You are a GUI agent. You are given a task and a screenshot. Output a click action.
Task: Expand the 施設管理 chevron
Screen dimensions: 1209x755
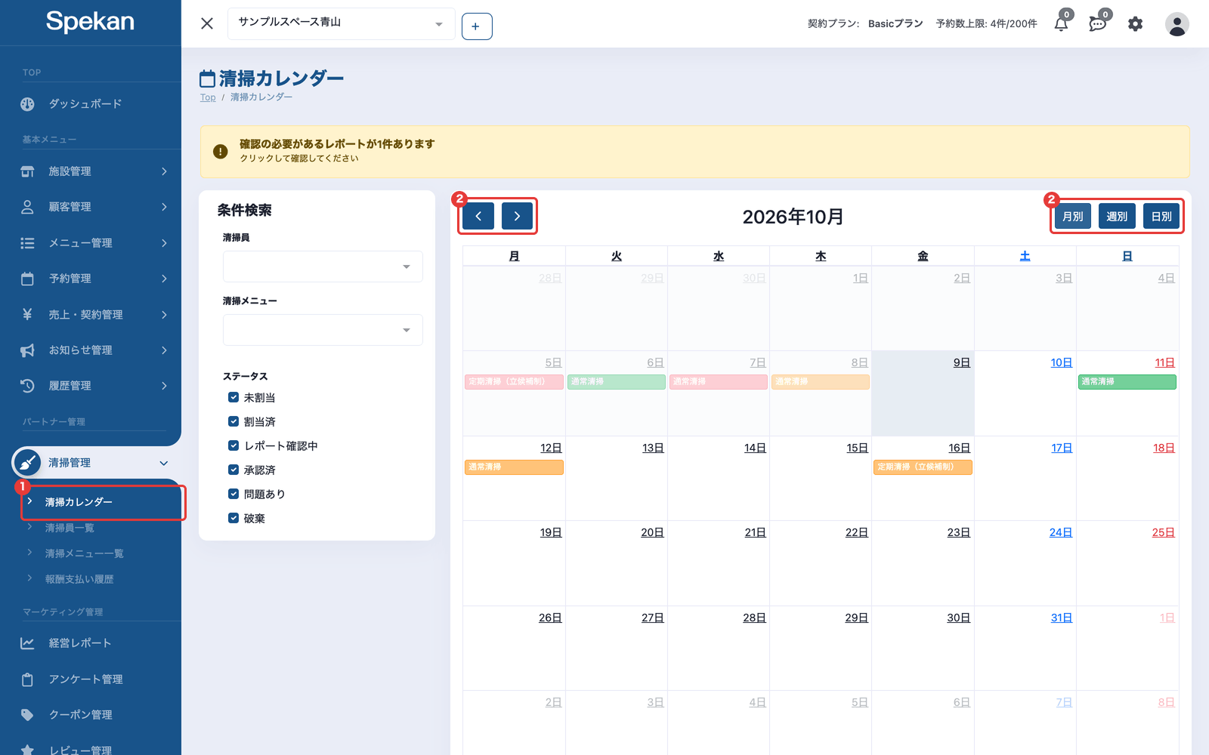tap(163, 171)
